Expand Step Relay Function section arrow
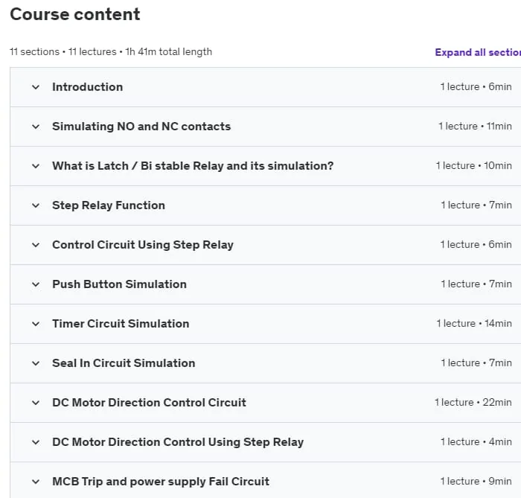The height and width of the screenshot is (498, 521). click(36, 205)
